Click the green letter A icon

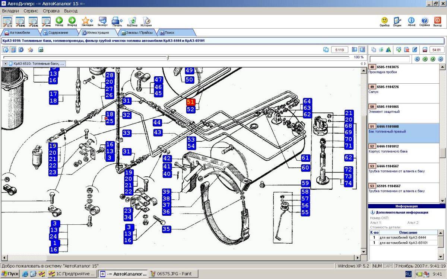(x=388, y=49)
